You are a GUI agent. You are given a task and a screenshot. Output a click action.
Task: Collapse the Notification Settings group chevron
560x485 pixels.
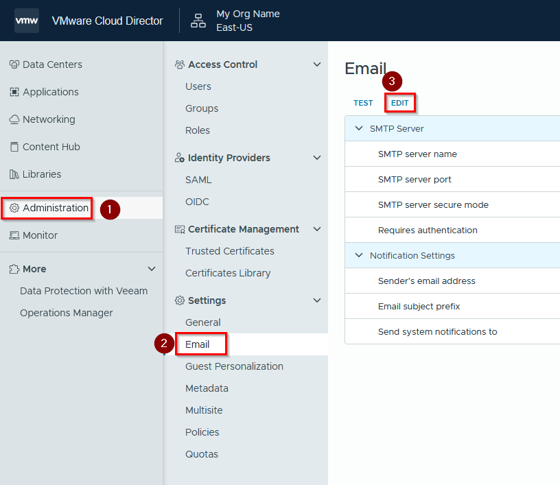[359, 255]
